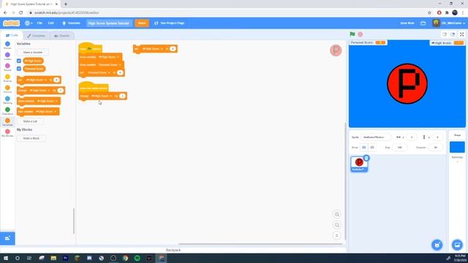This screenshot has height=263, width=468.
Task: Reload the browser page
Action: (21, 12)
